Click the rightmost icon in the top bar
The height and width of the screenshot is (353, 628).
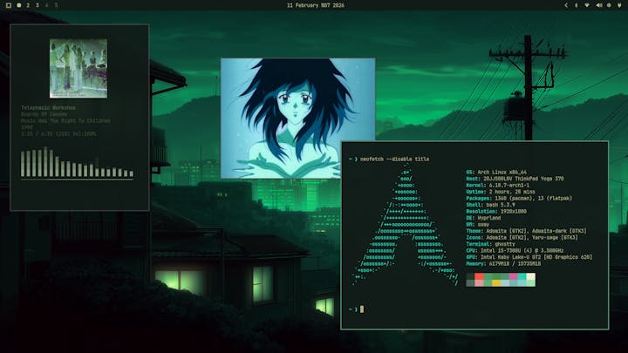click(x=619, y=5)
